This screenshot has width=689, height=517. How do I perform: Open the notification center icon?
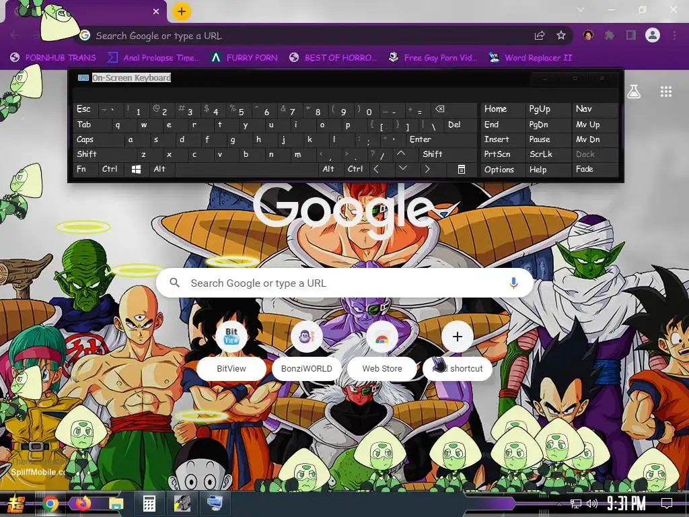667,504
